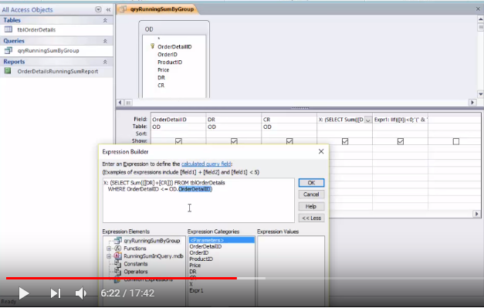Viewport: 484px width, 308px height.
Task: Open the calculated query field link
Action: pyautogui.click(x=206, y=164)
